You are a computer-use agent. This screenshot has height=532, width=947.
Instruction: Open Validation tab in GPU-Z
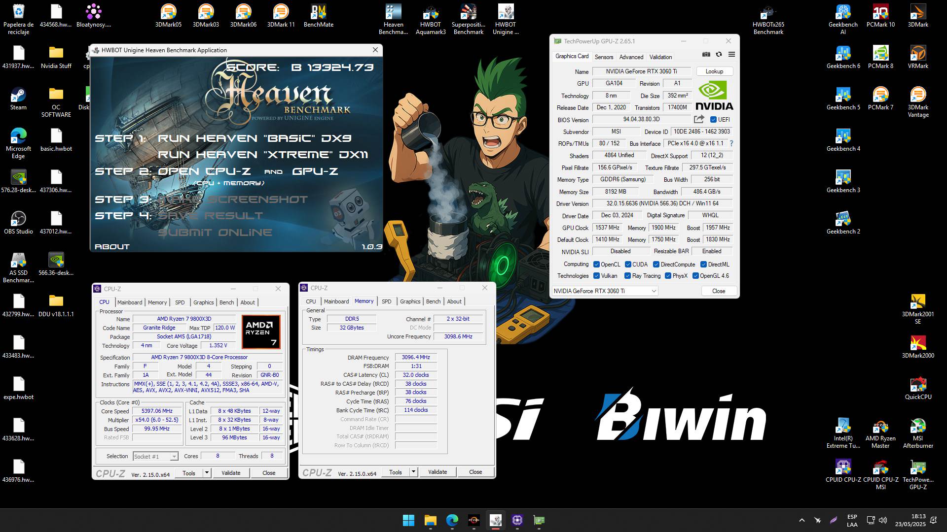click(x=660, y=57)
